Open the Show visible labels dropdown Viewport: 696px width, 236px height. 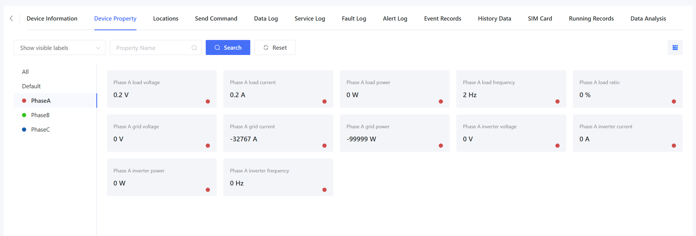(60, 48)
